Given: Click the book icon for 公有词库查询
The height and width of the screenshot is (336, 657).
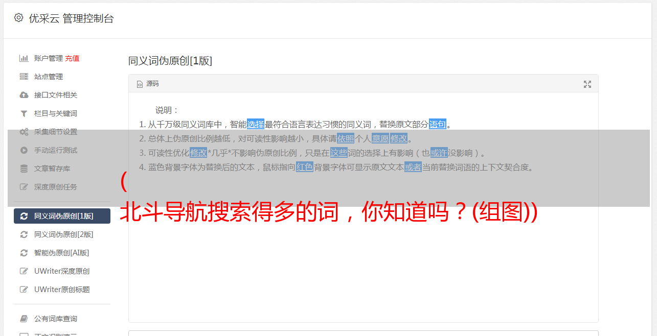Looking at the screenshot, I should pyautogui.click(x=24, y=319).
